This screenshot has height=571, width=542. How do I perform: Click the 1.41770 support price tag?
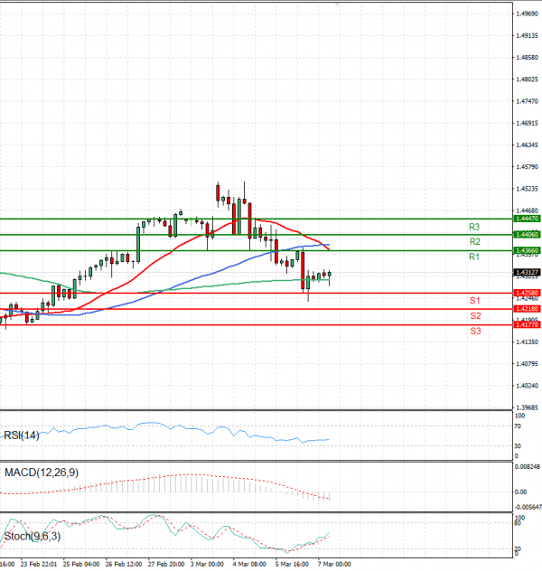tap(527, 324)
